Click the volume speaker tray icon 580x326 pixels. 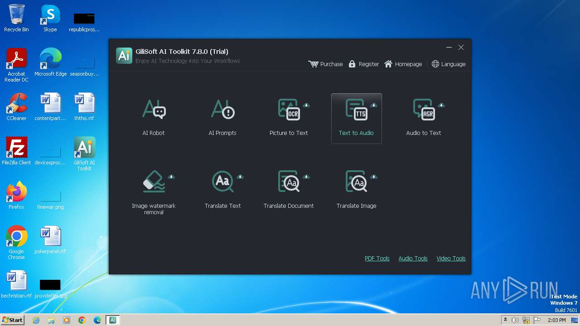tap(515, 320)
